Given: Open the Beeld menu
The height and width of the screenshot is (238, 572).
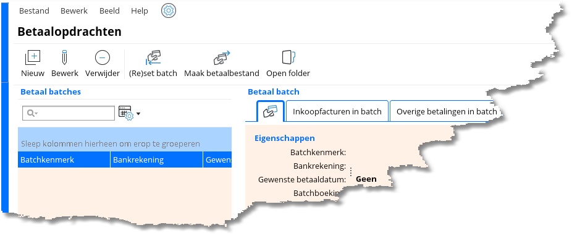Looking at the screenshot, I should [x=109, y=11].
